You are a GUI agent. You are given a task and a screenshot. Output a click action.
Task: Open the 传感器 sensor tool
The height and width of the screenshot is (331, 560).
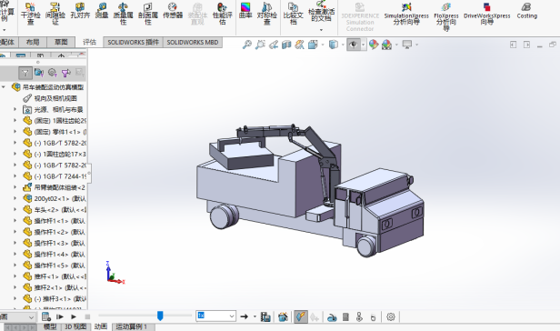(173, 11)
